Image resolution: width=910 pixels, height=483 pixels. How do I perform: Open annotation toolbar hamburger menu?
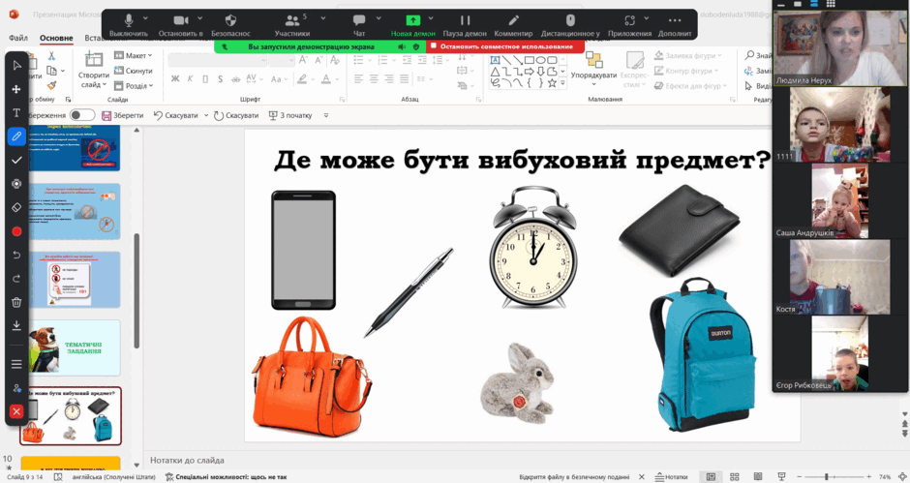16,364
